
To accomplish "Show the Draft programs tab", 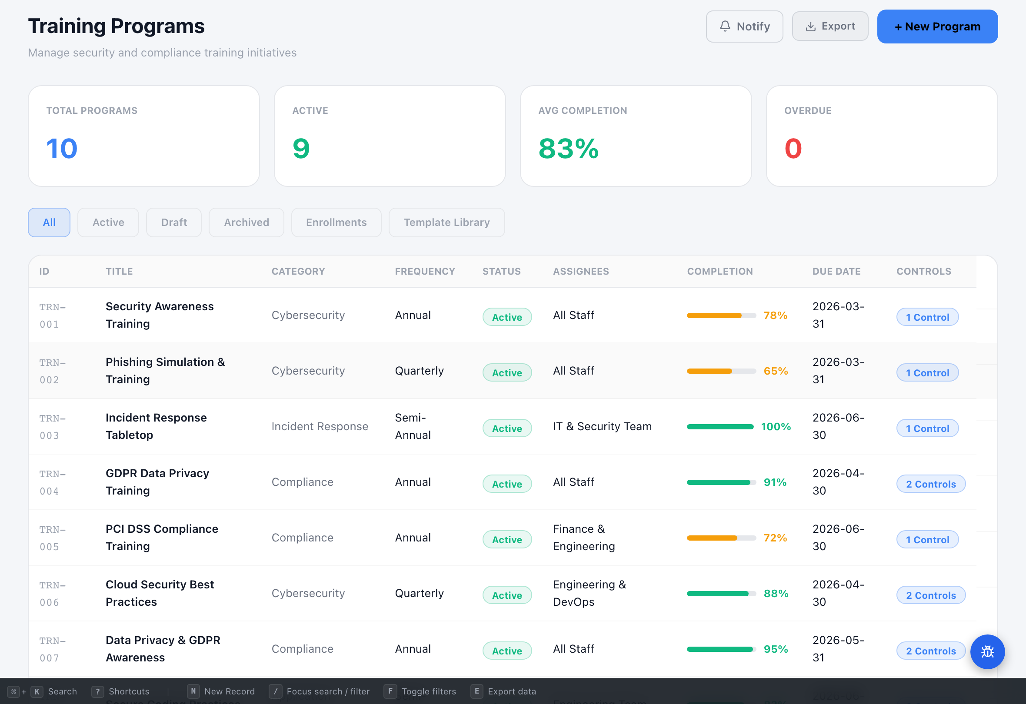I will click(x=174, y=222).
